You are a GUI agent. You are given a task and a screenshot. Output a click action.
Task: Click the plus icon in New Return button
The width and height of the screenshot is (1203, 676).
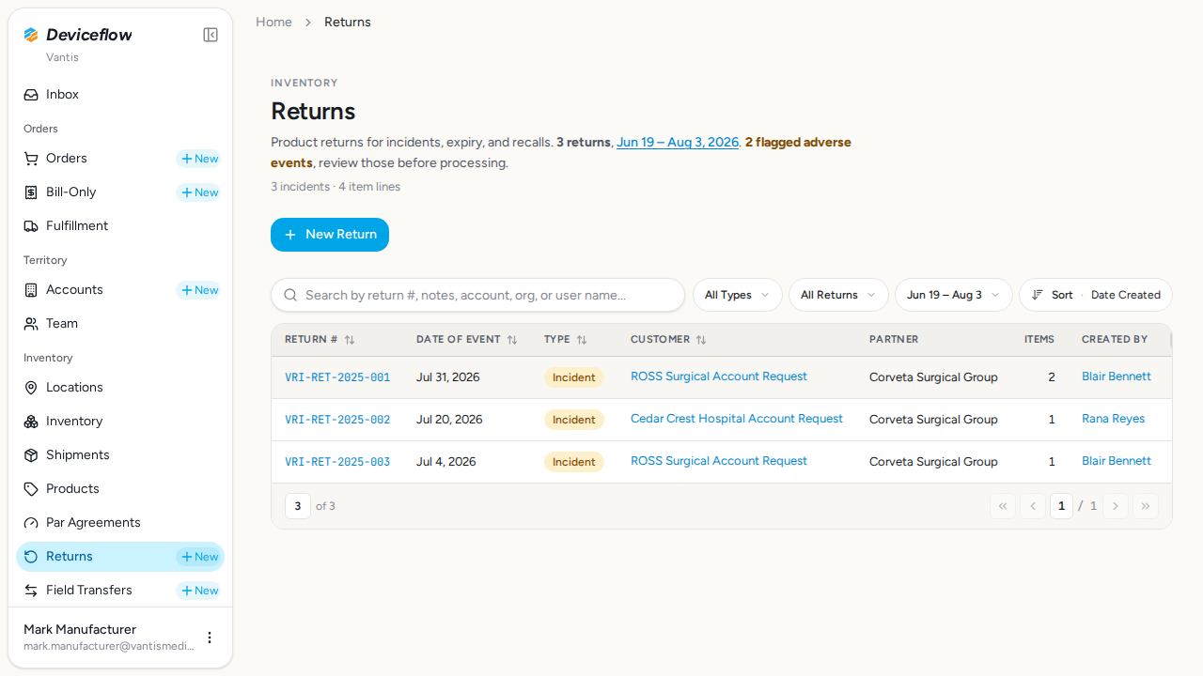290,235
